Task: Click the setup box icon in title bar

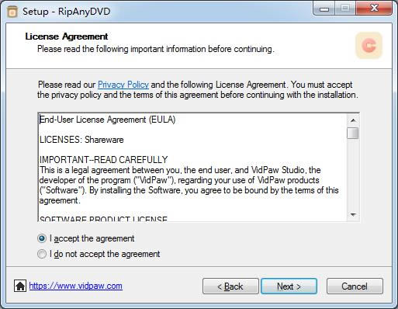Action: (x=12, y=12)
